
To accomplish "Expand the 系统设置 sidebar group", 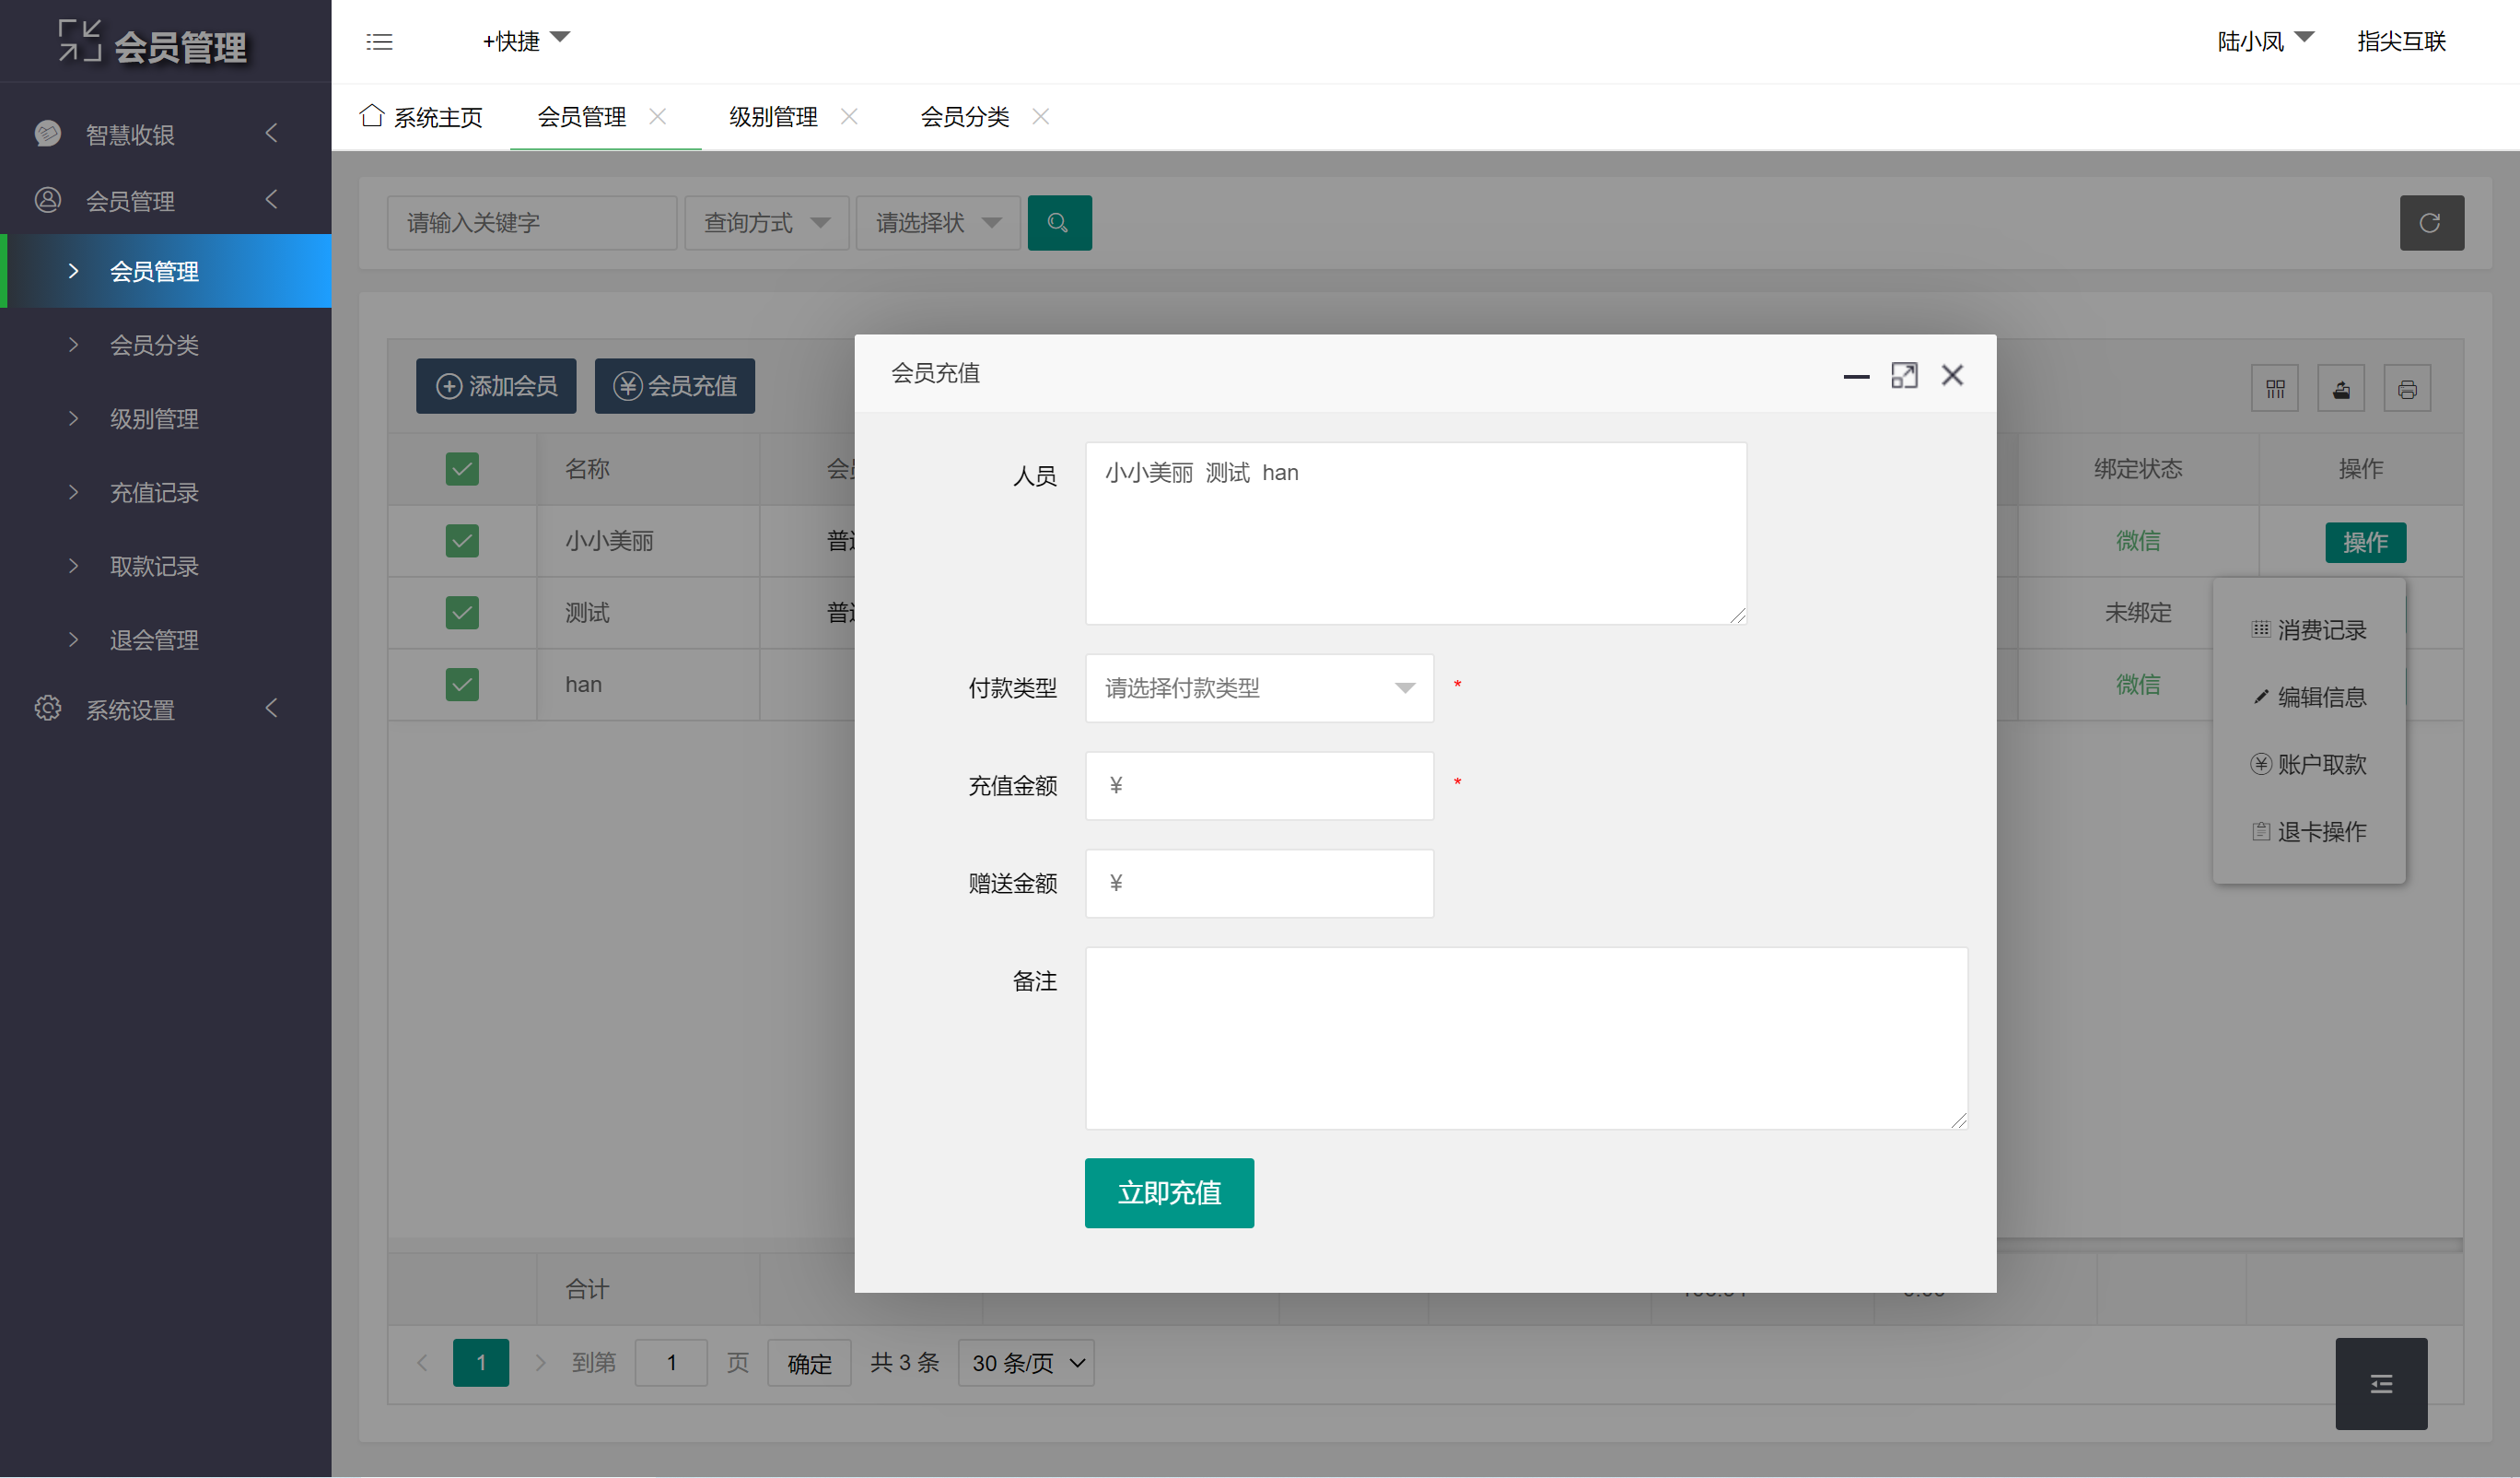I will pyautogui.click(x=166, y=709).
